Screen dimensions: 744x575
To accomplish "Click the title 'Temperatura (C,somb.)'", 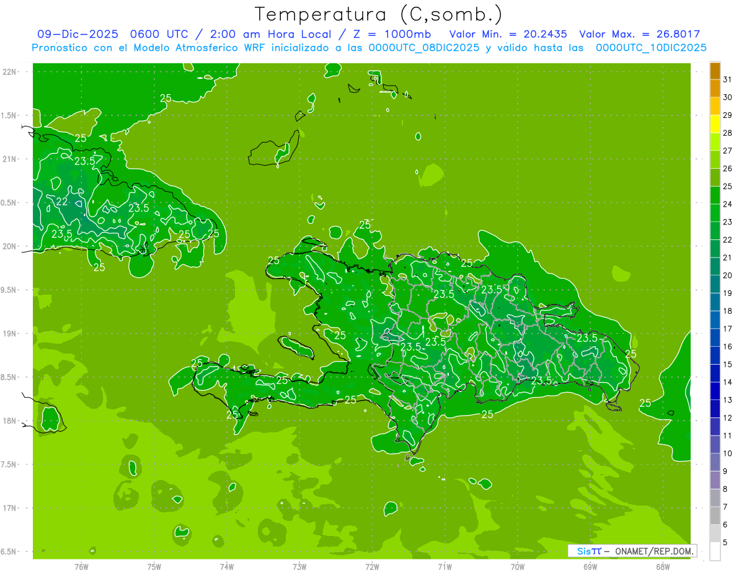I will point(379,14).
